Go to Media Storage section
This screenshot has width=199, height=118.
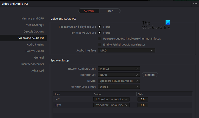tap(35, 25)
